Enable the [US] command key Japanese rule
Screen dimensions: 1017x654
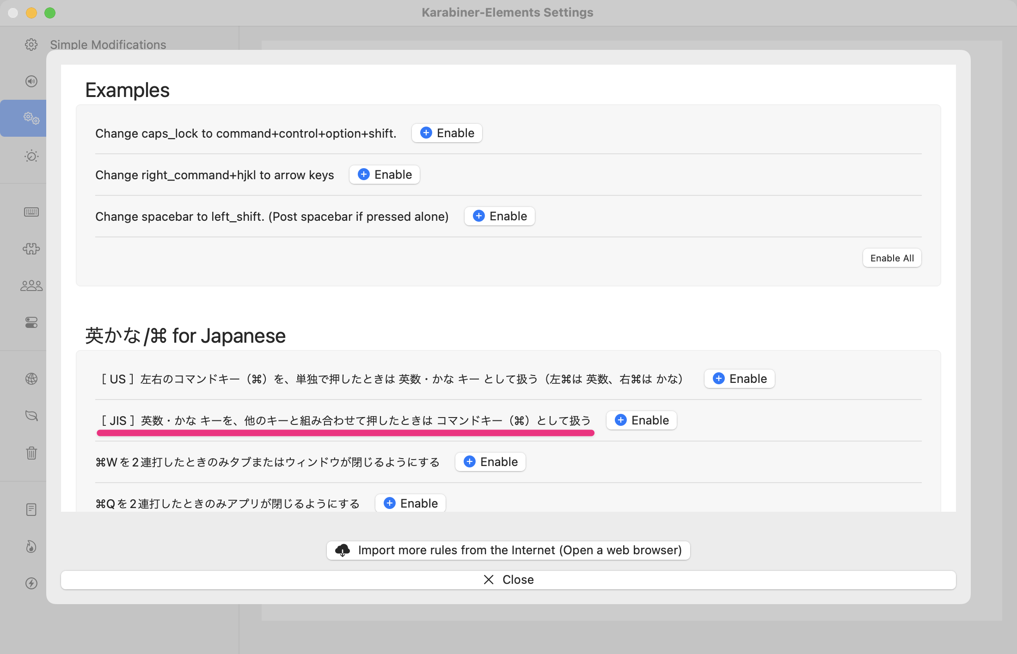739,379
